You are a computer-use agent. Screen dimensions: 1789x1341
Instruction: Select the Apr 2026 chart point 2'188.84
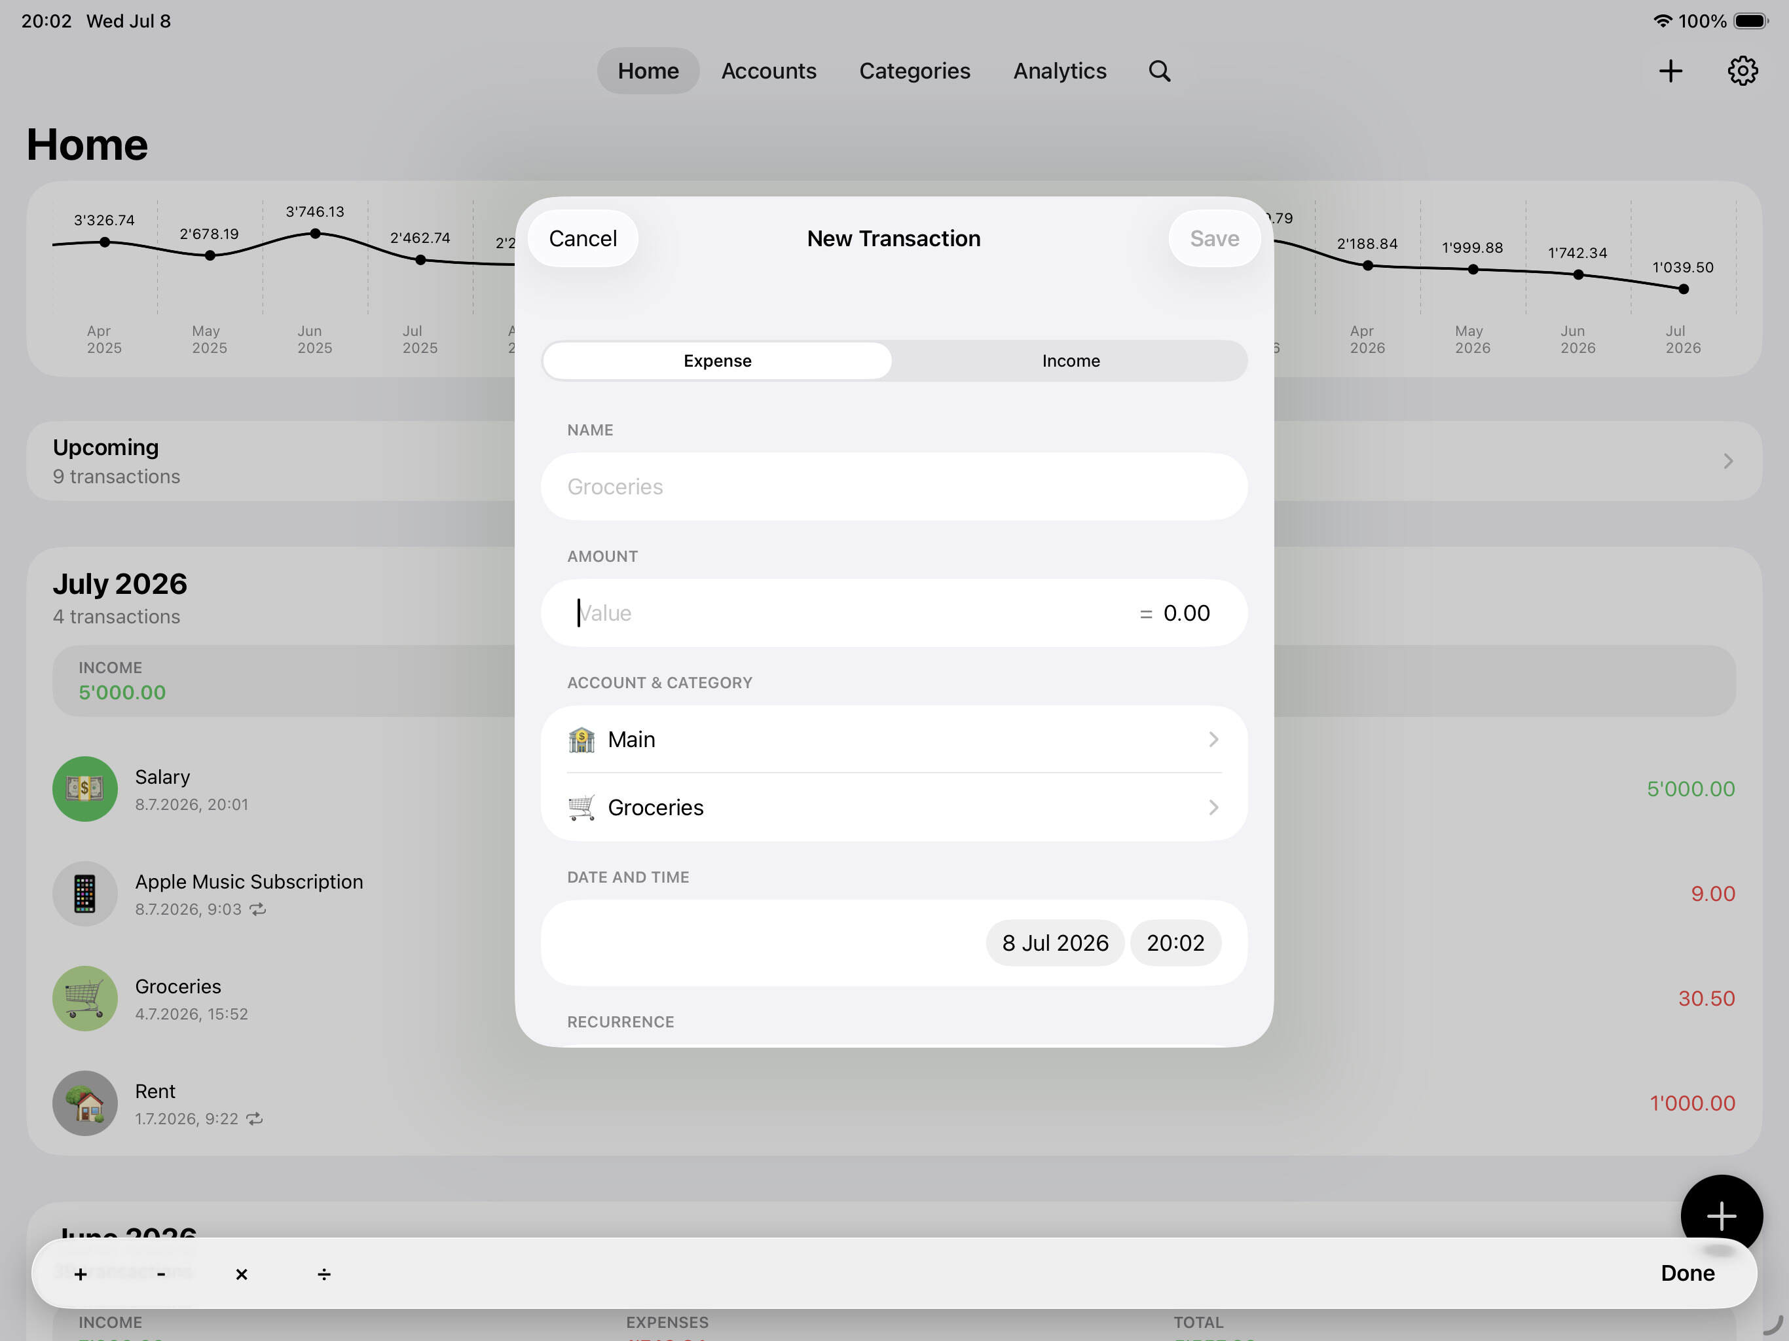pos(1368,265)
